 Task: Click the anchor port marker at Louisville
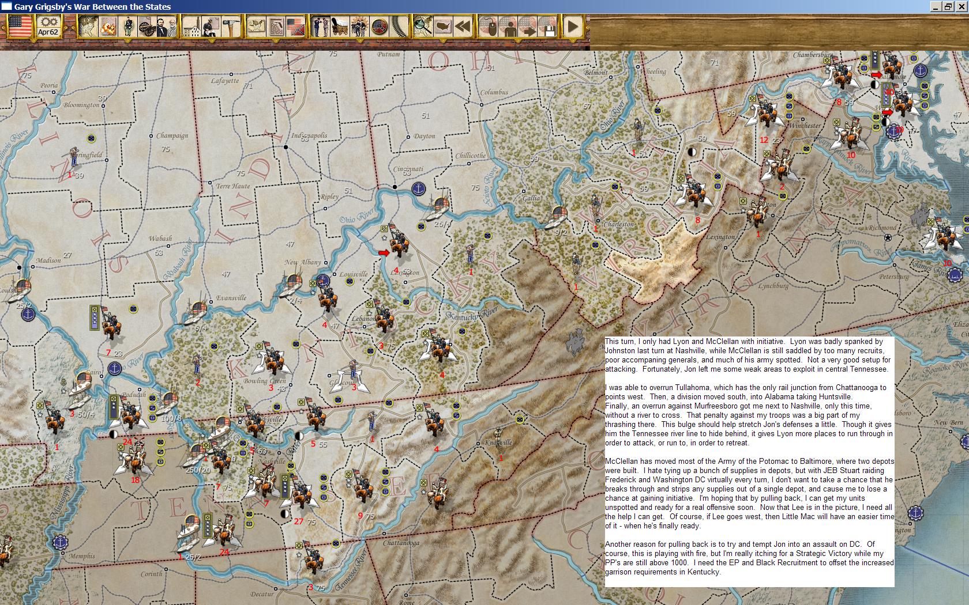(322, 281)
